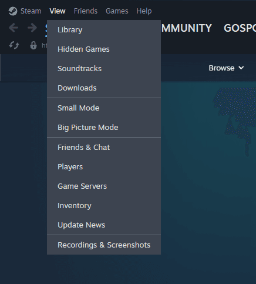Open Inventory from View menu
Viewport: 256px width, 284px height.
click(104, 206)
